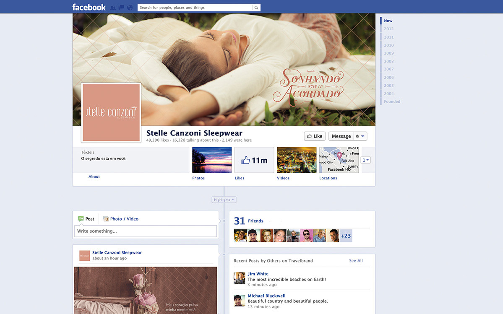503x314 pixels.
Task: Open the Videos city thumbnail
Action: coord(297,160)
